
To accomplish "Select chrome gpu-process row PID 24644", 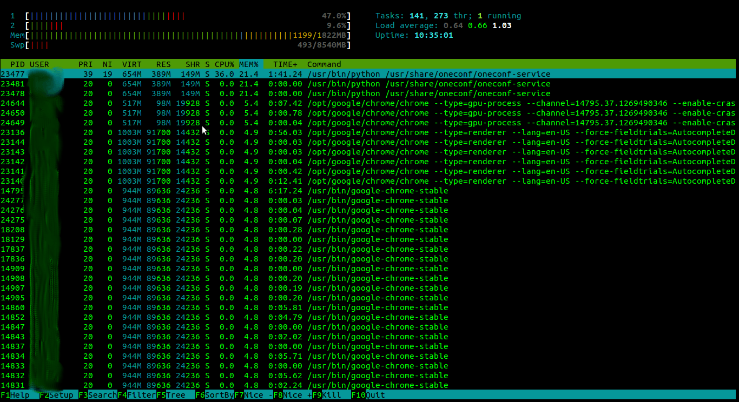I will point(368,103).
